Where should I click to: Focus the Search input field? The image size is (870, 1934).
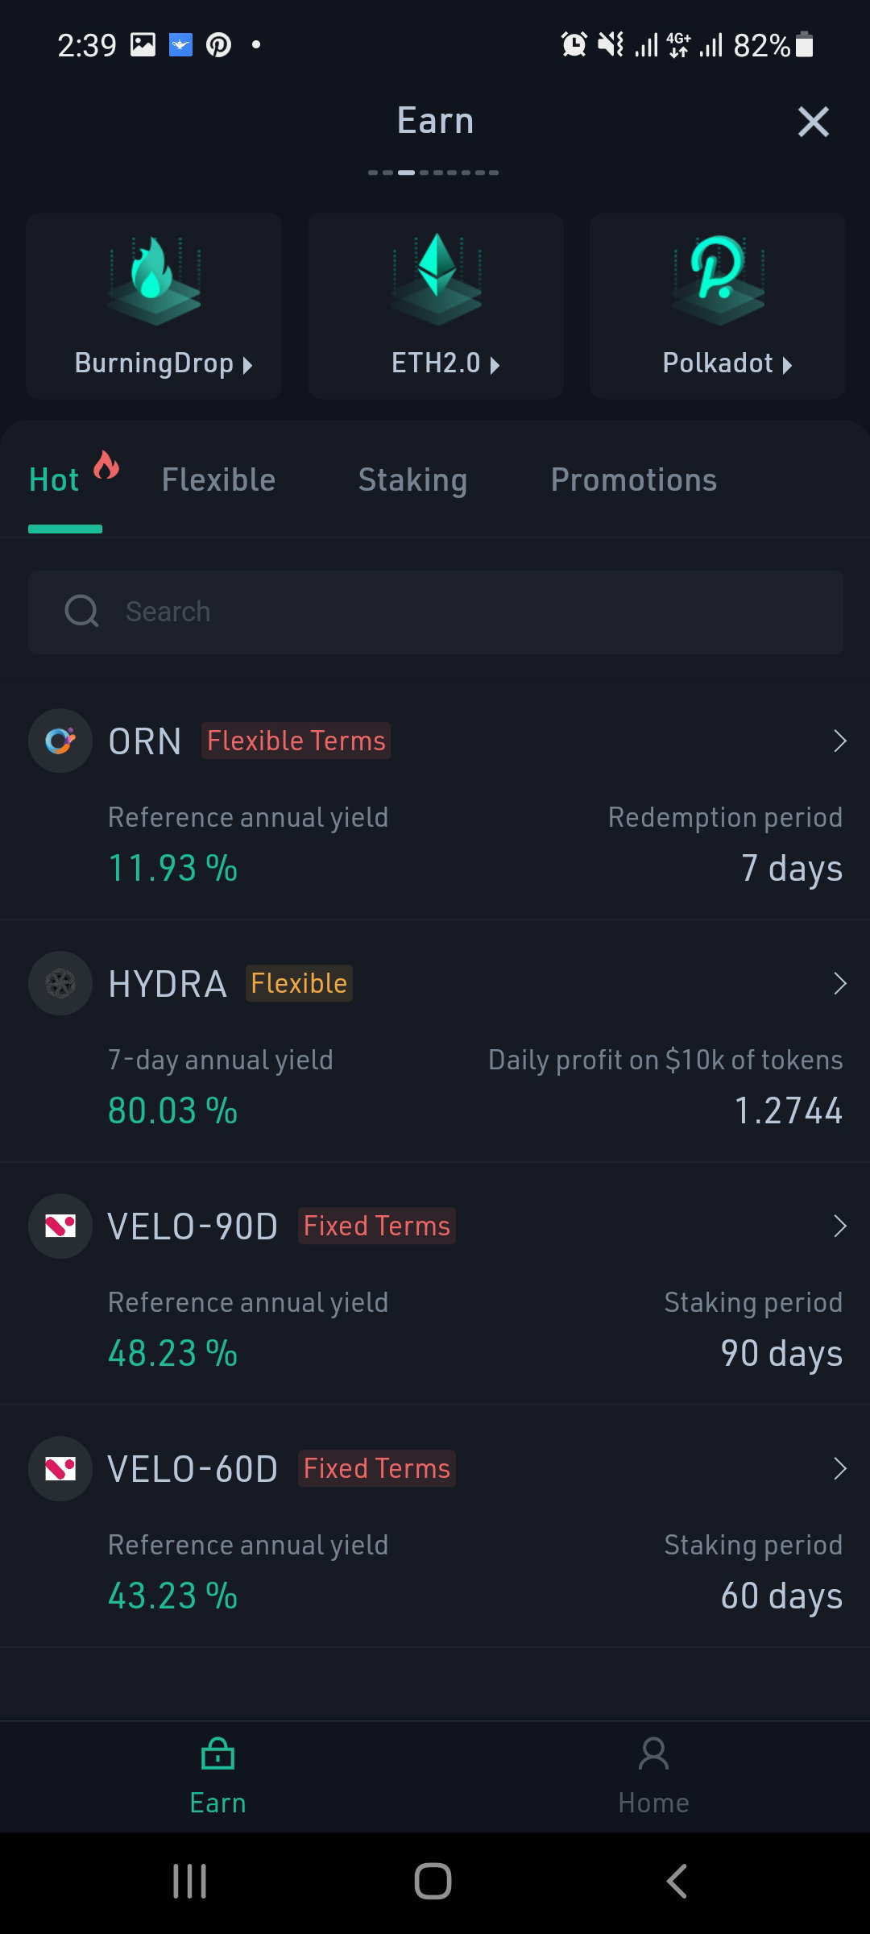tap(436, 612)
